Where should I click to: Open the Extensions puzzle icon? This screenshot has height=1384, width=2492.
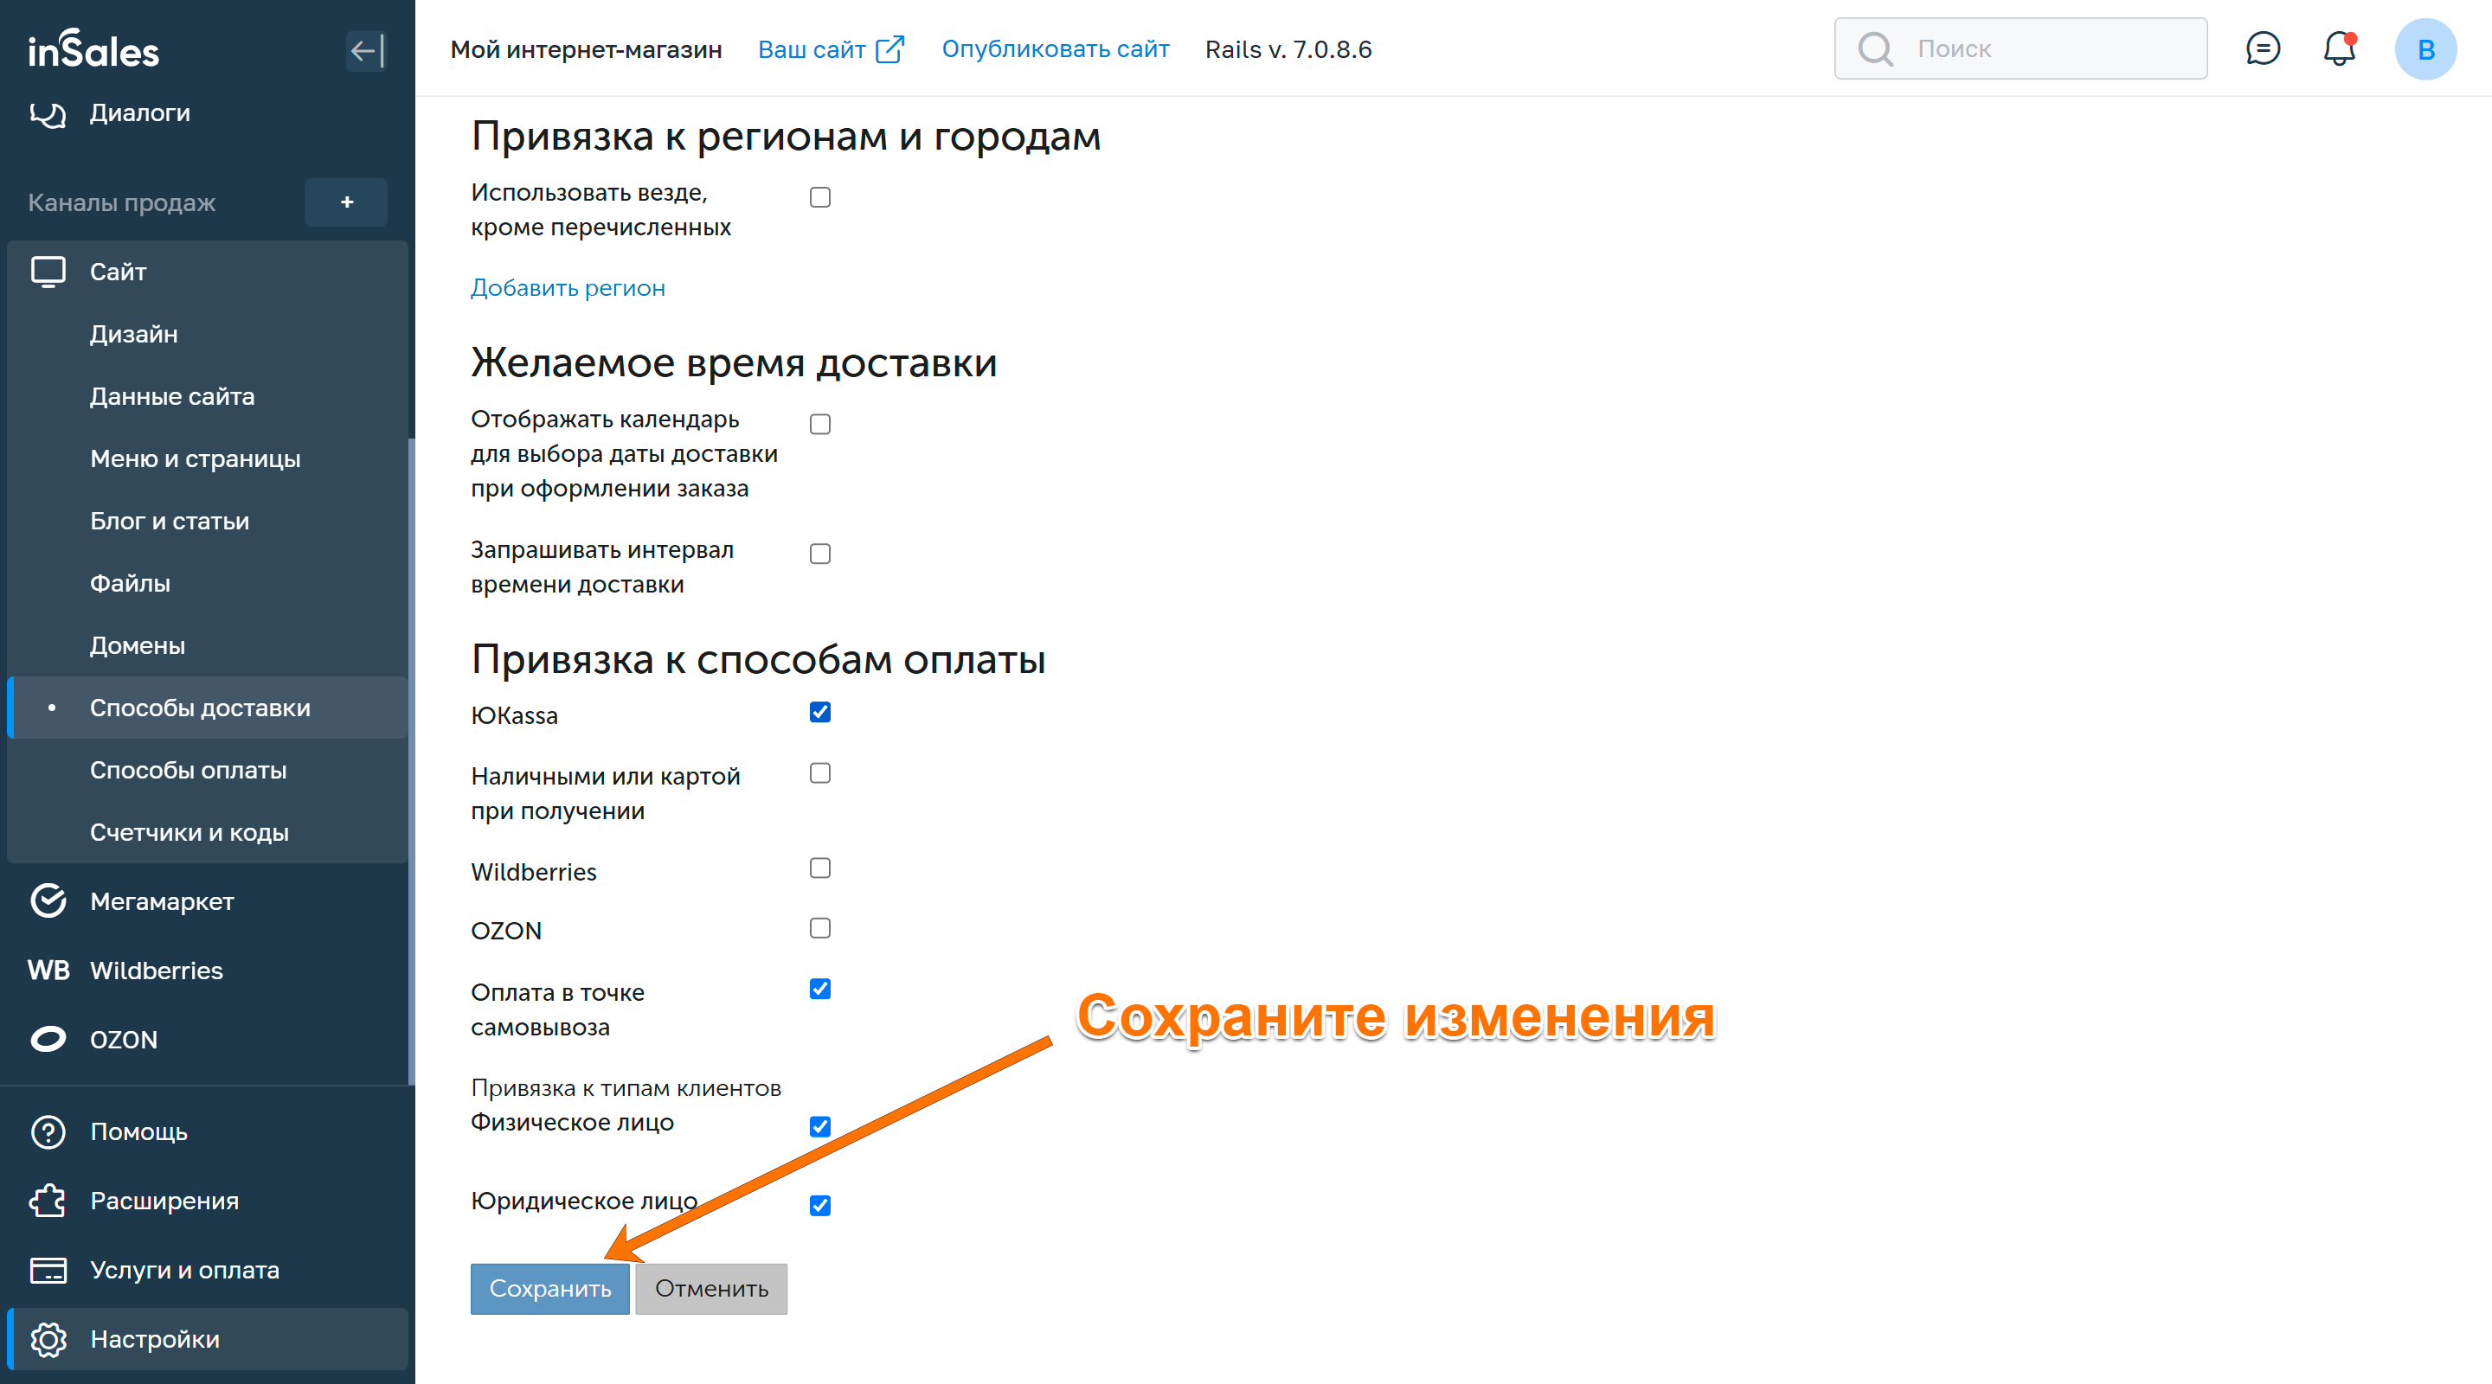pyautogui.click(x=48, y=1201)
